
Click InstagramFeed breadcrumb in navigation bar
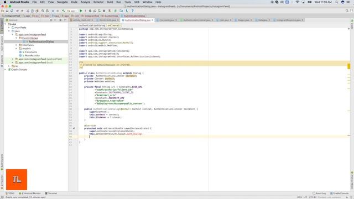pyautogui.click(x=11, y=16)
